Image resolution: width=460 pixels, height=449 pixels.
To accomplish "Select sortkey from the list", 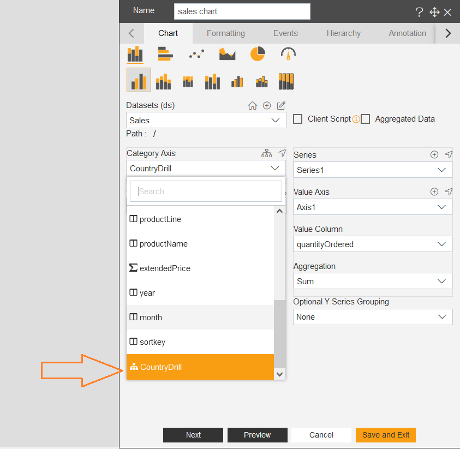I will click(200, 342).
